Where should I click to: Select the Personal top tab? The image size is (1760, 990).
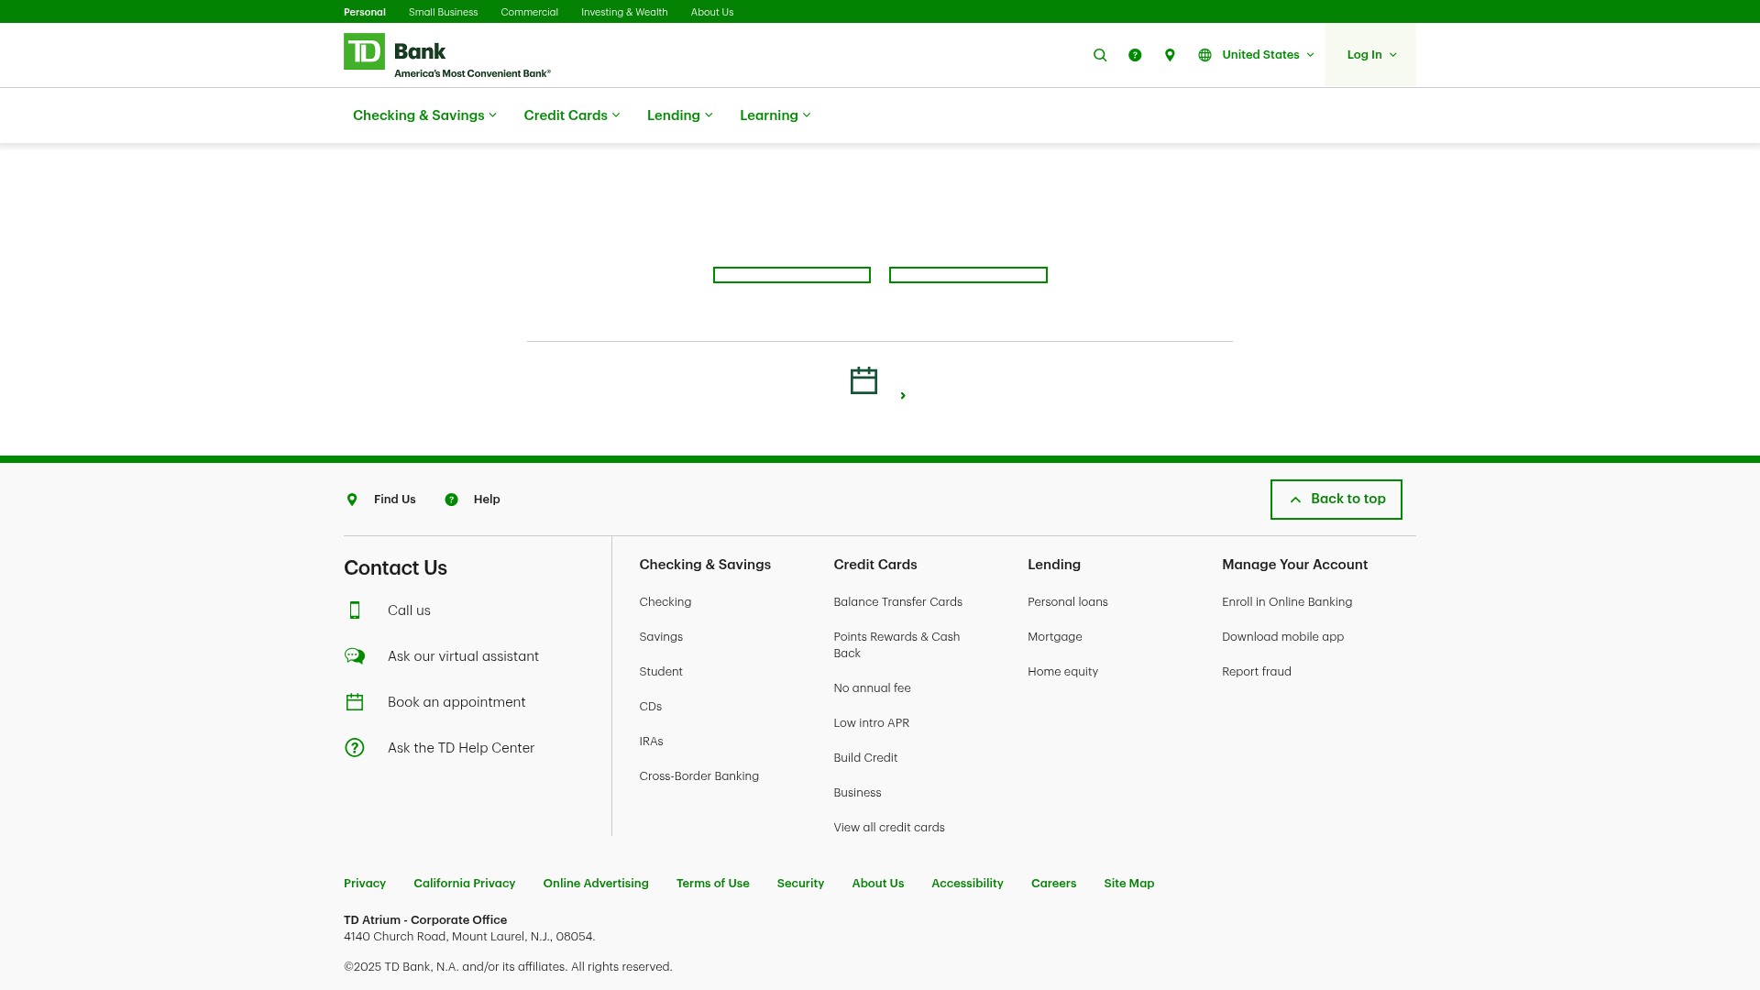(x=365, y=12)
